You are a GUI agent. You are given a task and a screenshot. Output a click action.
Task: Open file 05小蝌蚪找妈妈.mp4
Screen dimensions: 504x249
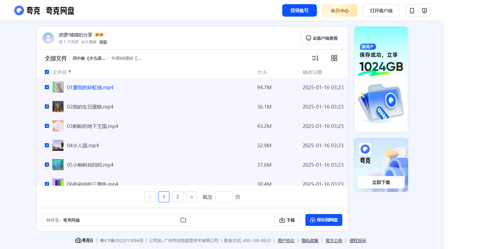[90, 165]
